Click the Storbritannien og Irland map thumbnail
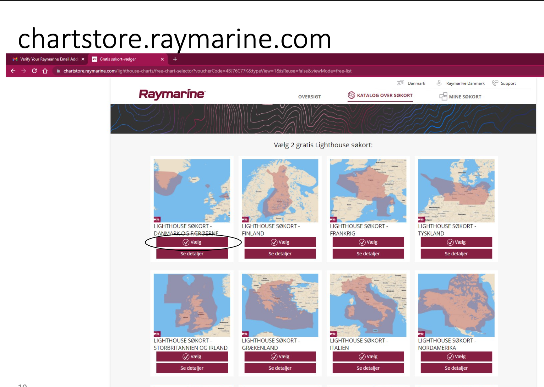Screen dimensions: 544x387 coord(192,305)
